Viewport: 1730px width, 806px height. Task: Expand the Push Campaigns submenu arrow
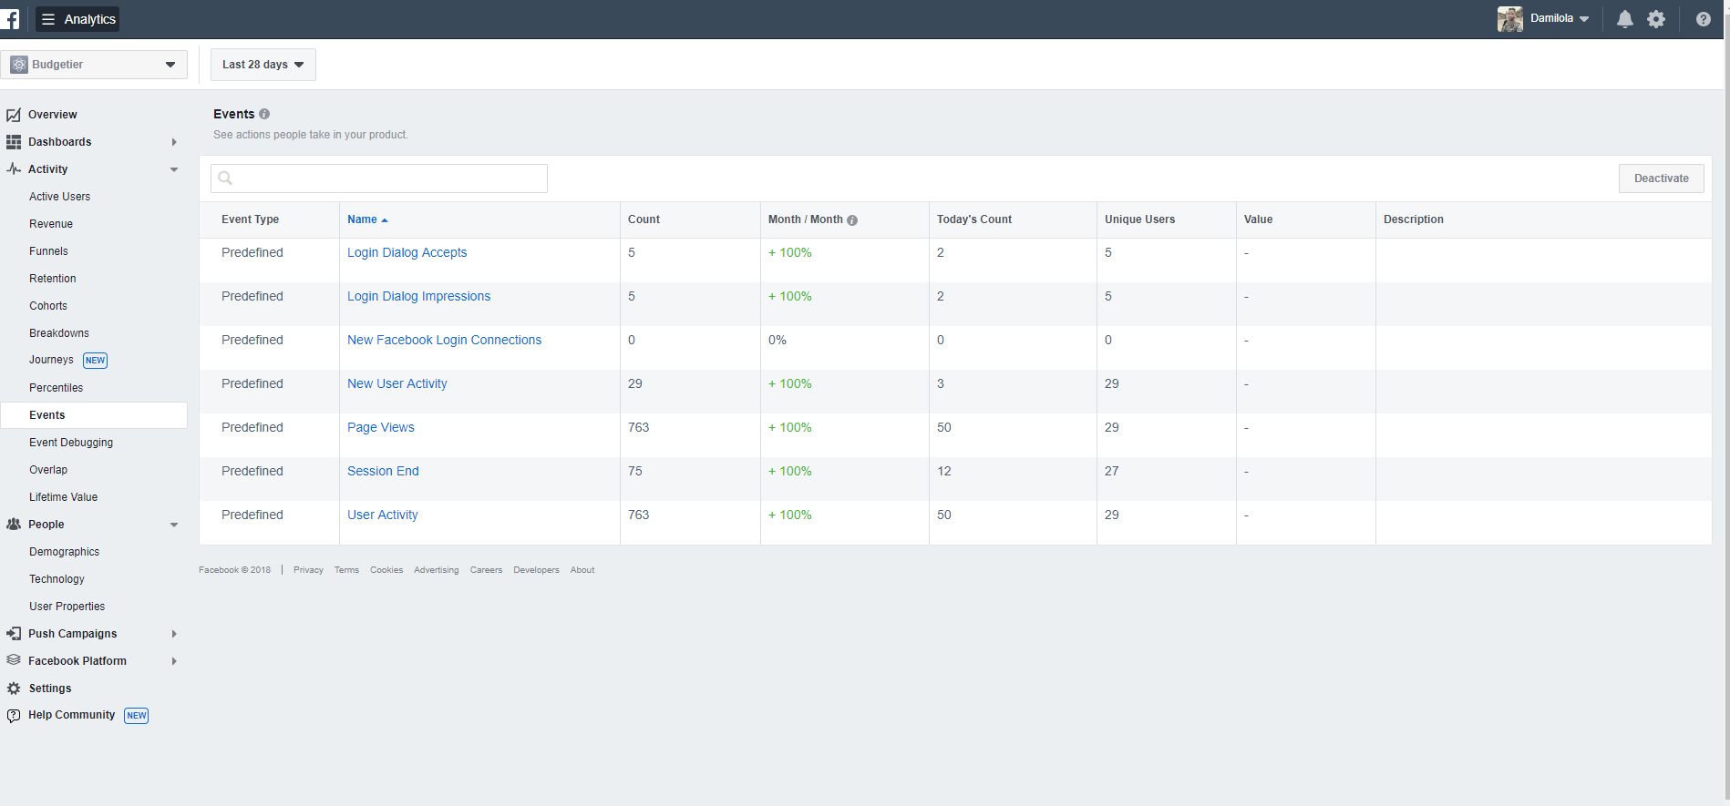coord(174,634)
